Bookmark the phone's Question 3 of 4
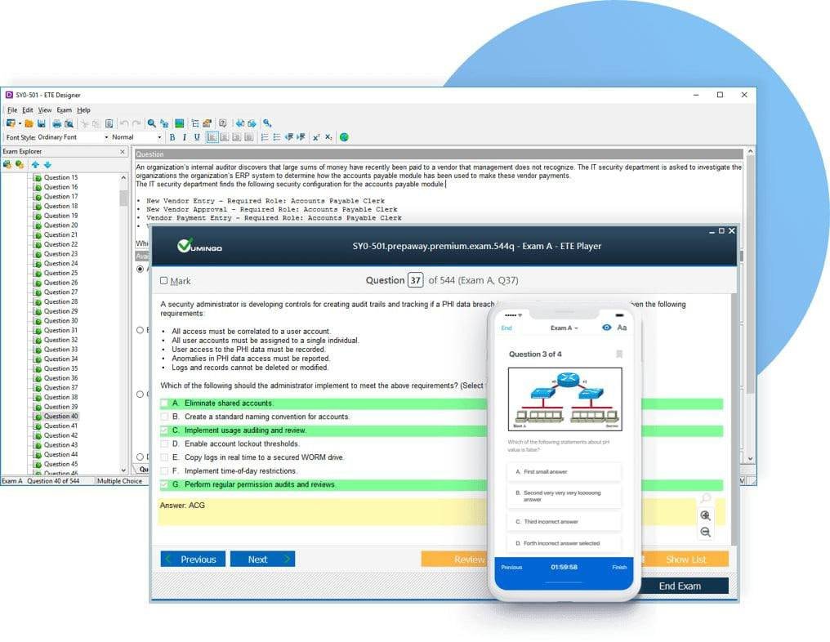This screenshot has width=830, height=642. pyautogui.click(x=618, y=354)
